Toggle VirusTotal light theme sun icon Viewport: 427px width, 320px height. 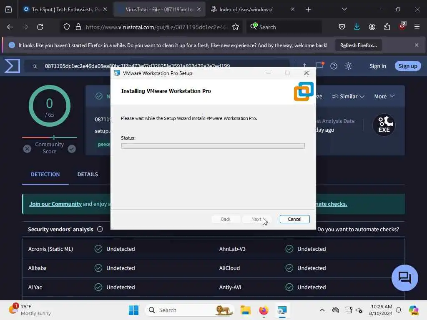(x=348, y=66)
